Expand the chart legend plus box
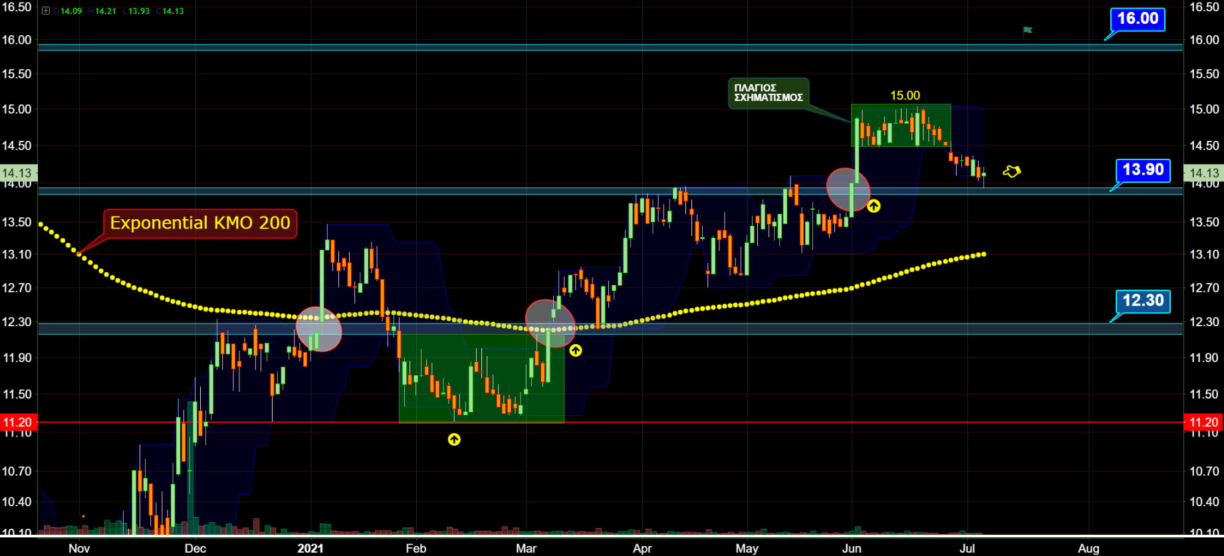Image resolution: width=1224 pixels, height=556 pixels. (x=45, y=11)
